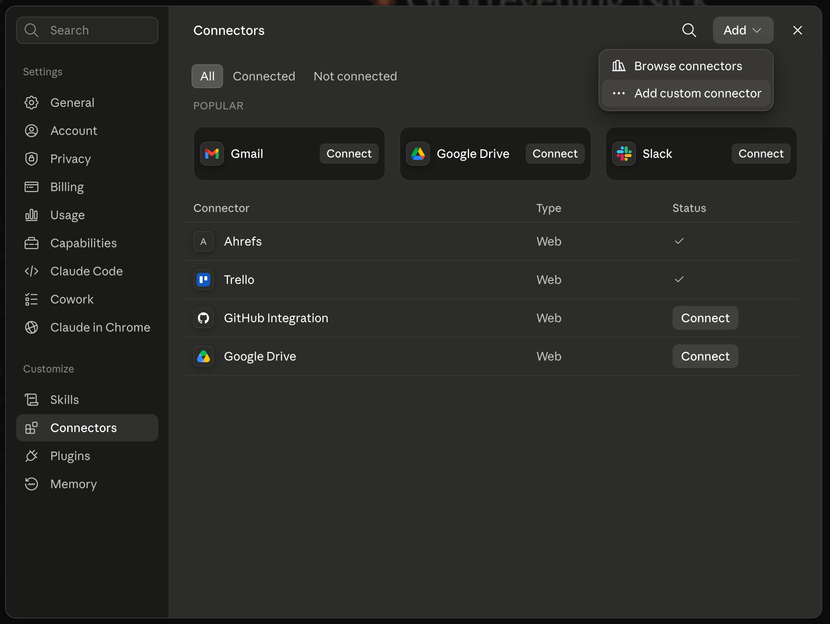
Task: Click the Connectors blocks icon in sidebar
Action: point(31,428)
